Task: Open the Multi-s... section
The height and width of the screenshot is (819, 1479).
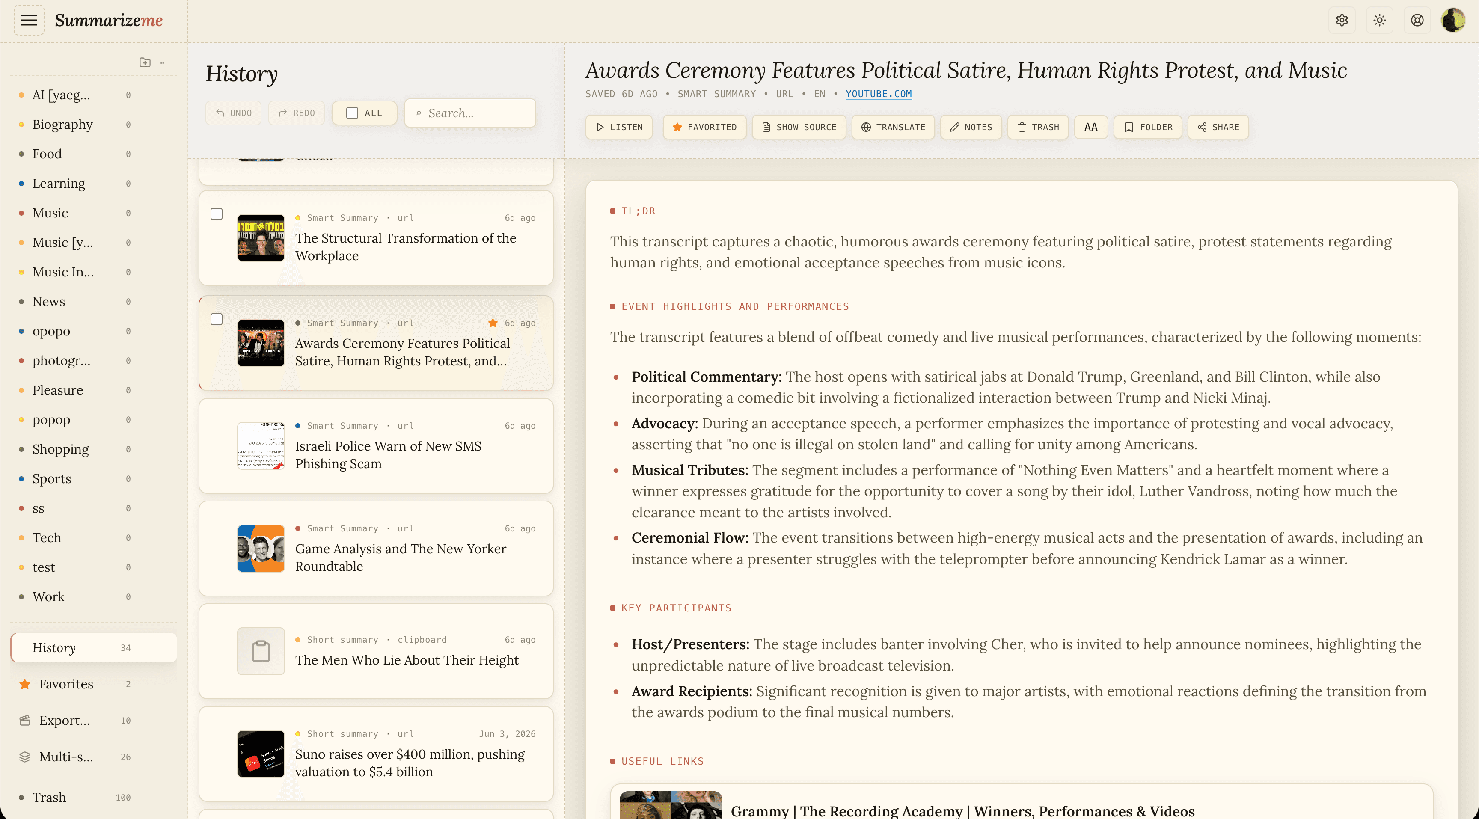Action: tap(94, 757)
